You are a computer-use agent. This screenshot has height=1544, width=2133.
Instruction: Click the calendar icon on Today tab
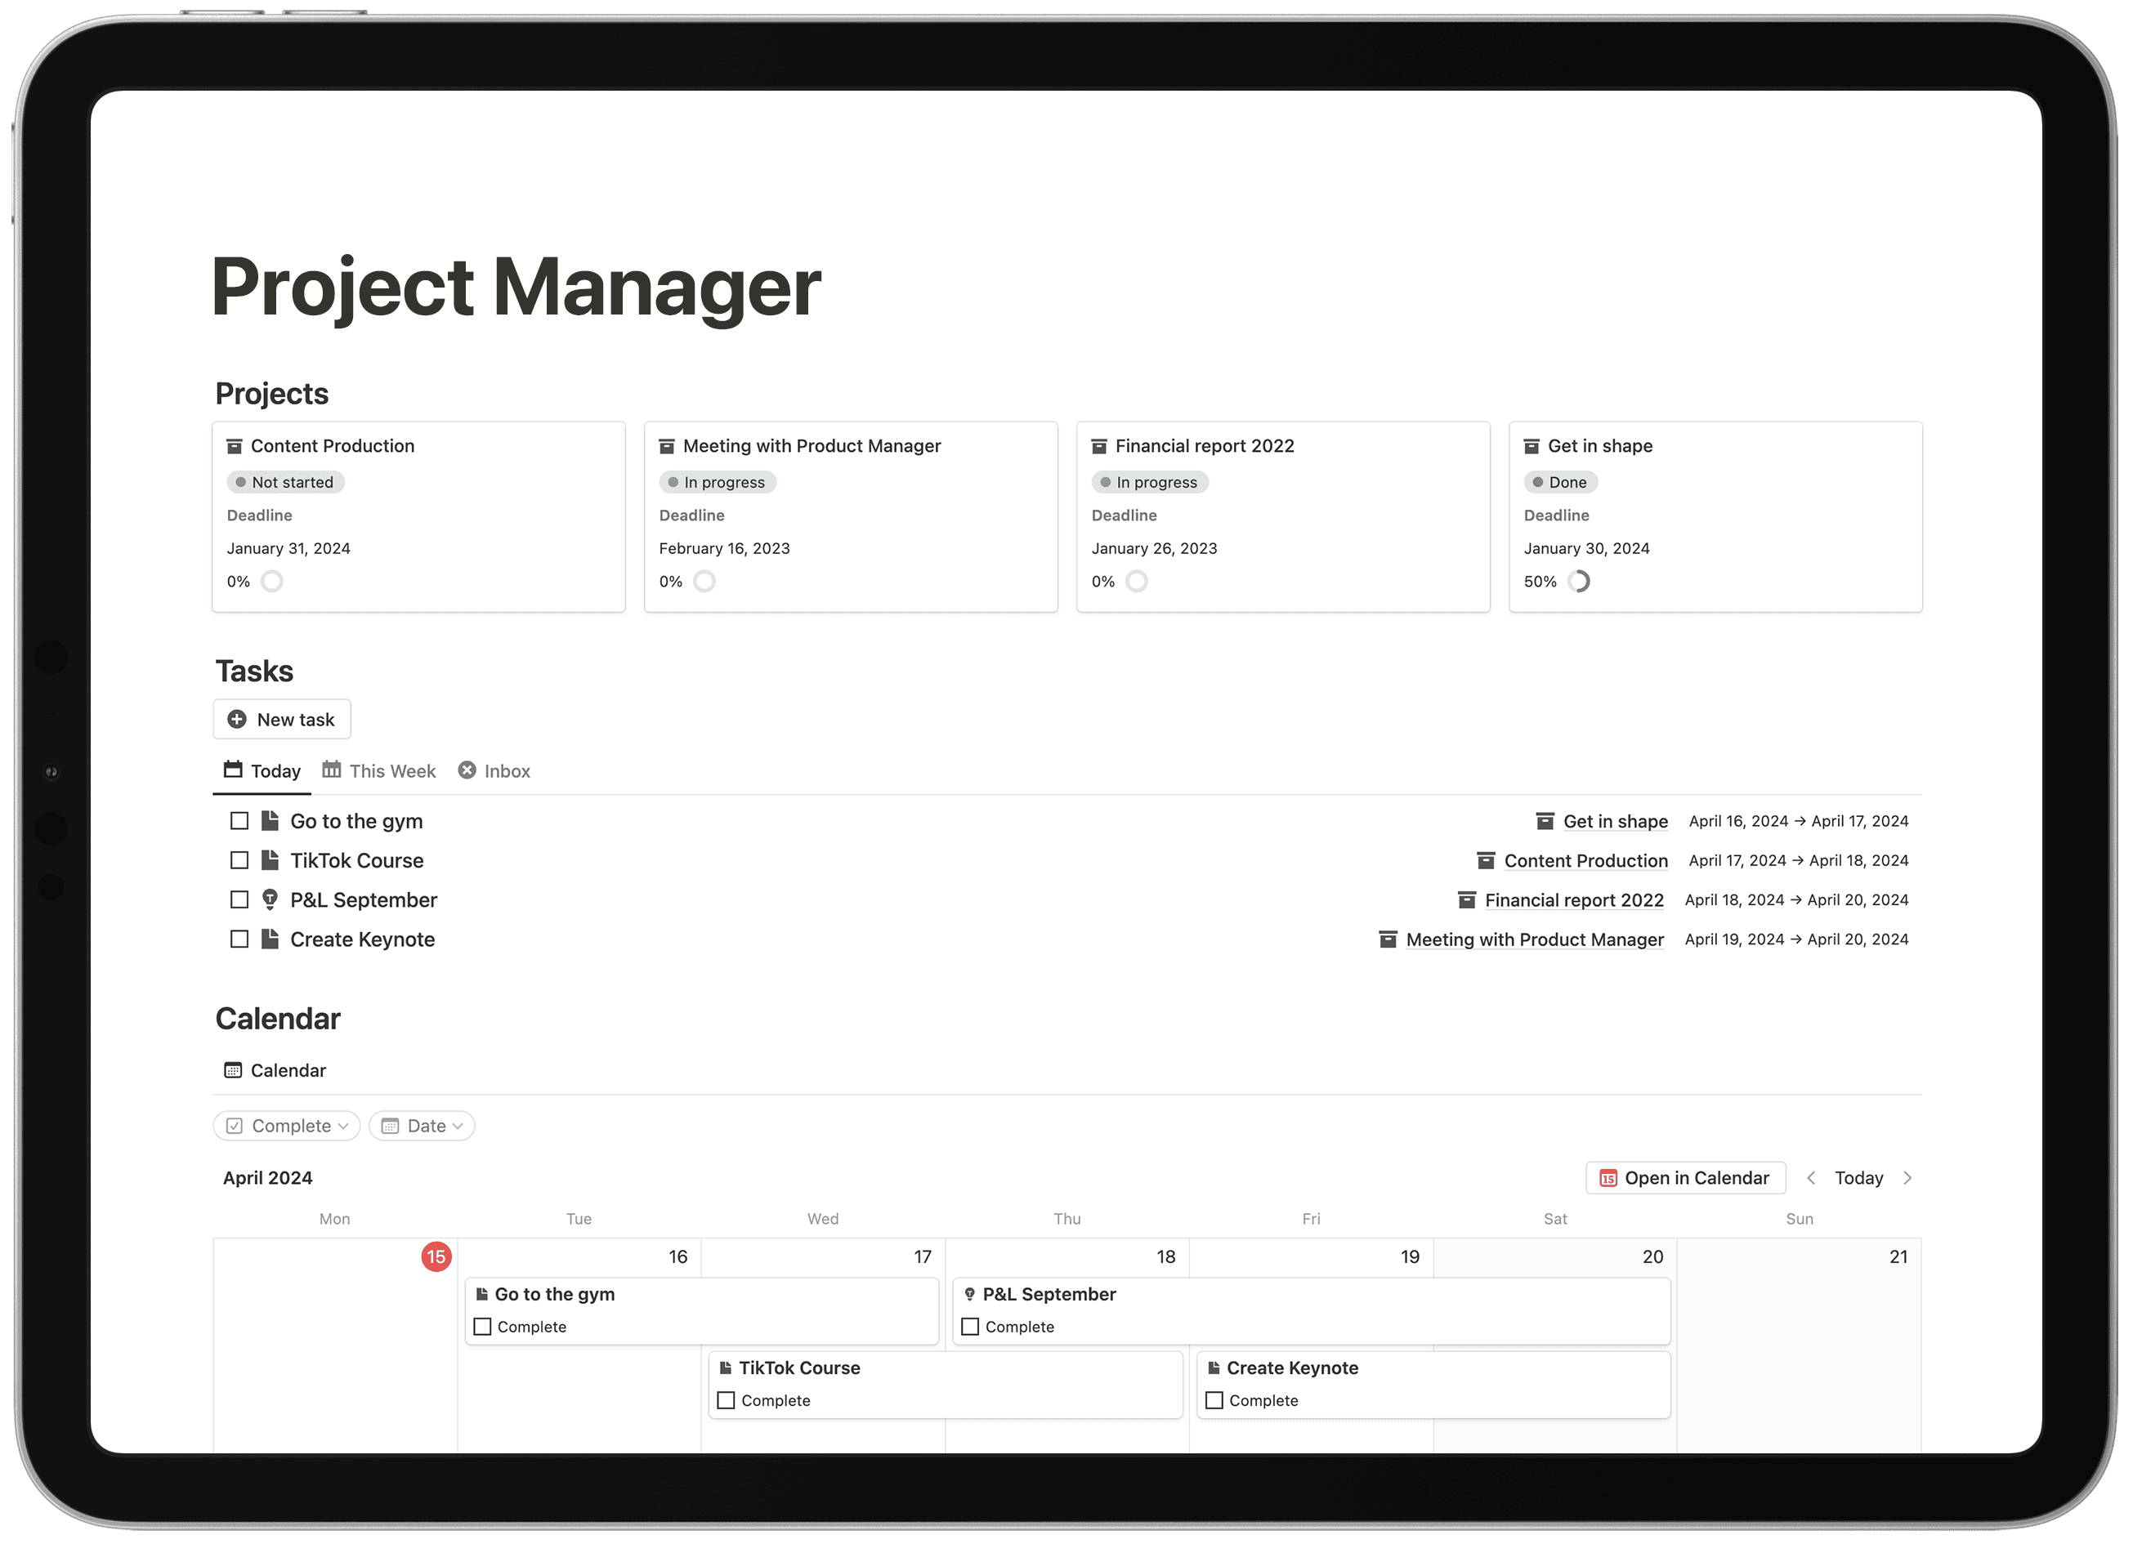coord(233,770)
